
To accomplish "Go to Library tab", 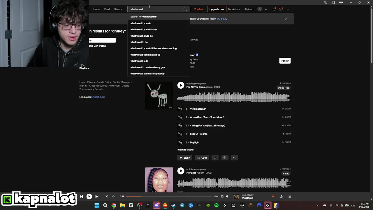I will point(118,9).
